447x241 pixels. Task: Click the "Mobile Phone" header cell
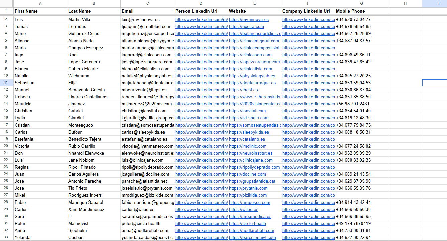click(362, 11)
